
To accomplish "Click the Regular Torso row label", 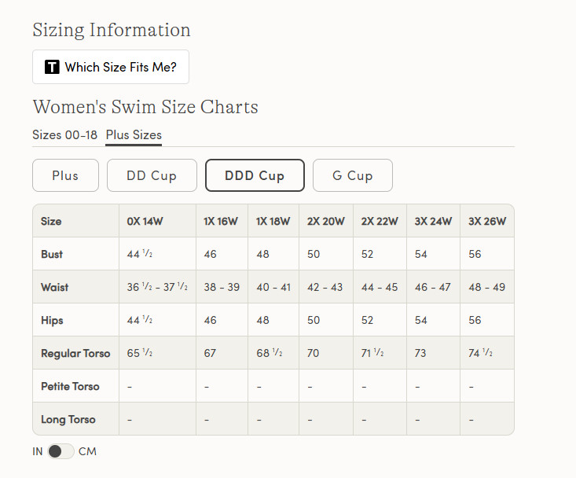I will click(75, 353).
